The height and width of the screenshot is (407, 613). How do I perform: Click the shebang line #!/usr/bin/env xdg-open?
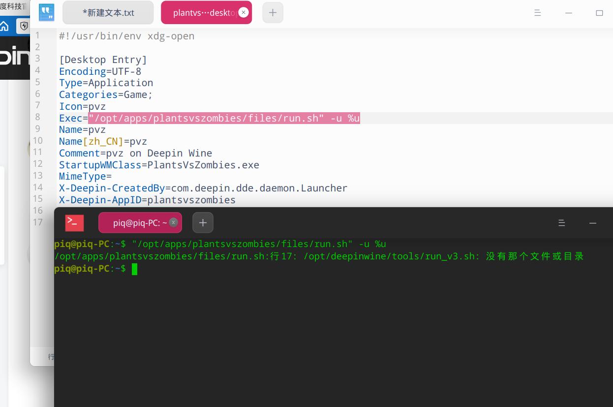(x=126, y=36)
